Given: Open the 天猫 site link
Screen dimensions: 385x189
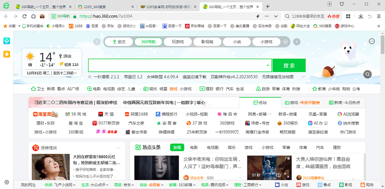Looking at the screenshot, I should [x=106, y=114].
